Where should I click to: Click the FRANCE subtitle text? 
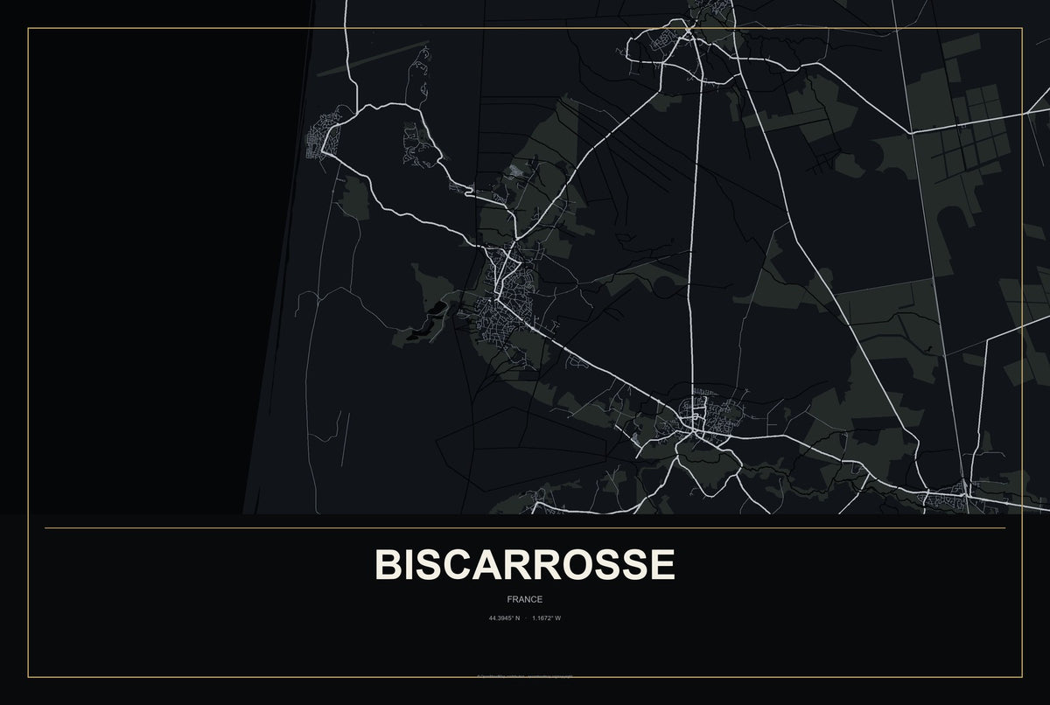tap(525, 599)
